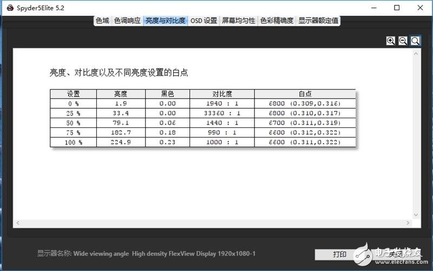
Task: Click the black value 0.06
Action: tap(167, 123)
